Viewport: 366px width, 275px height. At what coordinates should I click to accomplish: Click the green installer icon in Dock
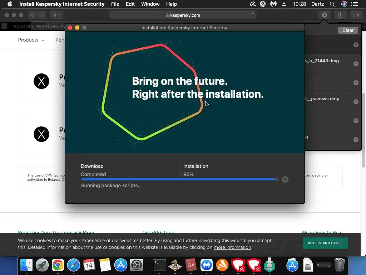click(x=269, y=265)
